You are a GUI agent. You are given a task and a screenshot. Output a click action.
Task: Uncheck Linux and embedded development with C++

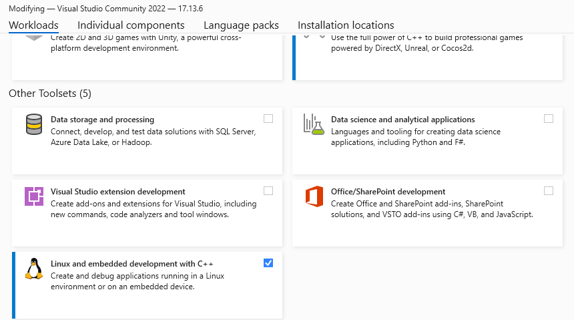[268, 263]
